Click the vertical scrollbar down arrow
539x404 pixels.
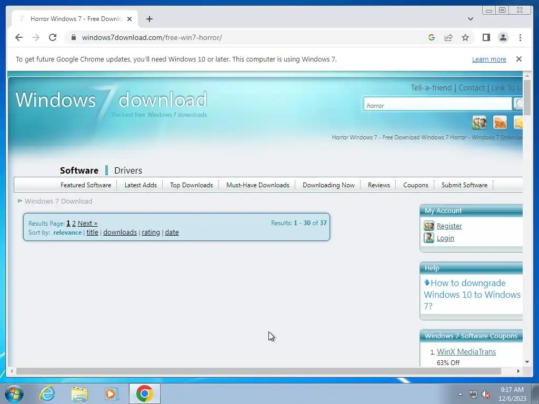527,362
